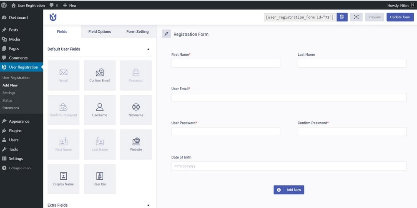This screenshot has height=208, width=417.
Task: Add the Display Name field
Action: 63,179
